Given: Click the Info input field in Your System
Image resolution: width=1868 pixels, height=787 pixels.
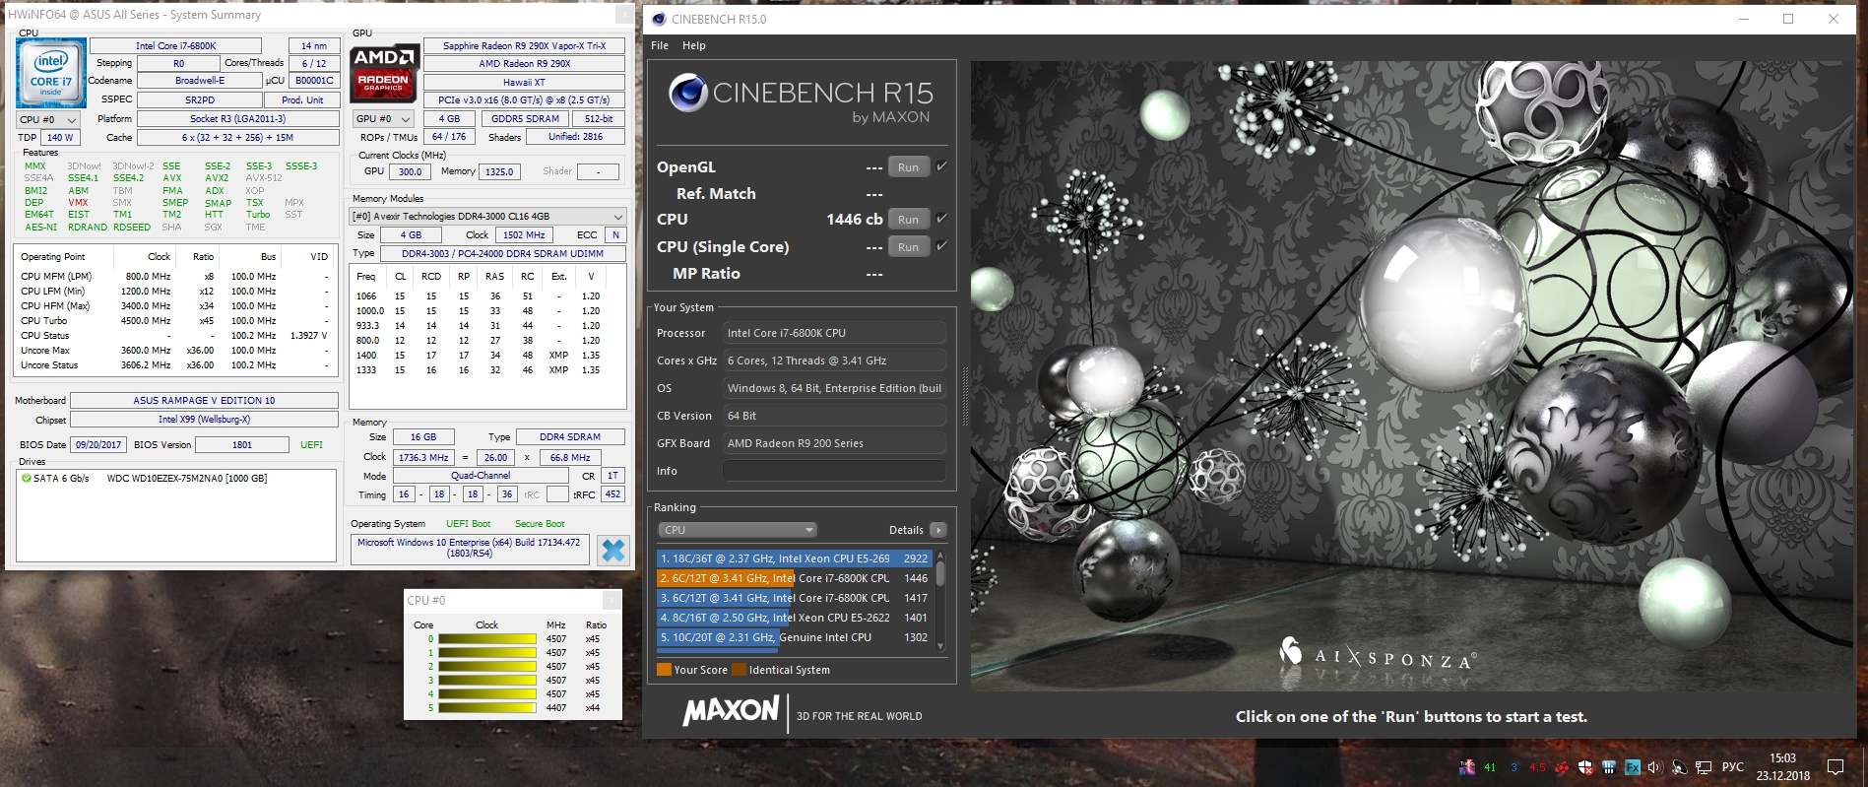Looking at the screenshot, I should pyautogui.click(x=834, y=471).
